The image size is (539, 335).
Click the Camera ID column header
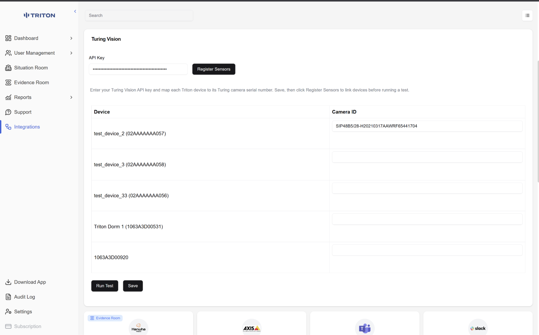pos(344,112)
